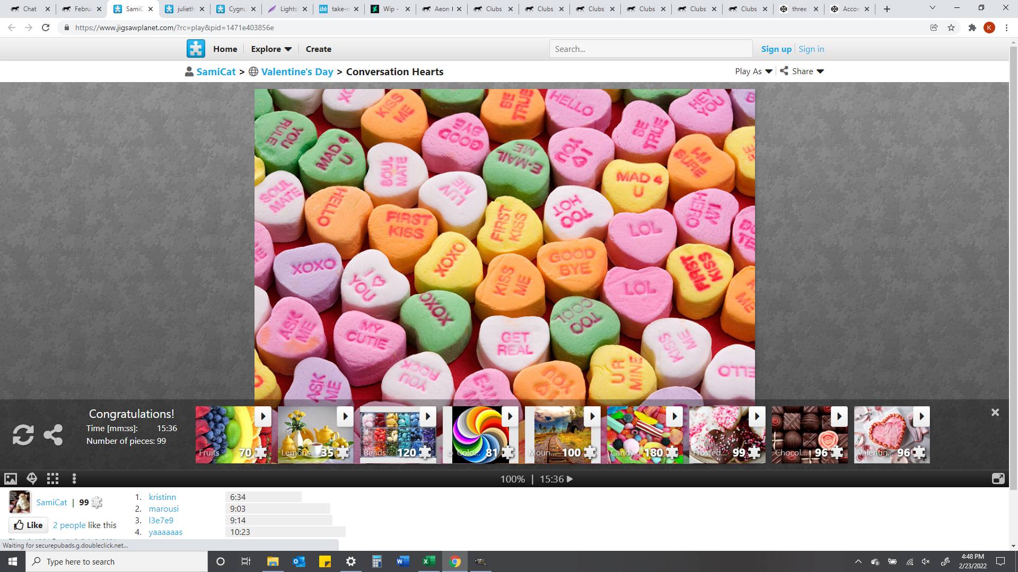Play the Colors 81-piece puzzle

click(510, 416)
